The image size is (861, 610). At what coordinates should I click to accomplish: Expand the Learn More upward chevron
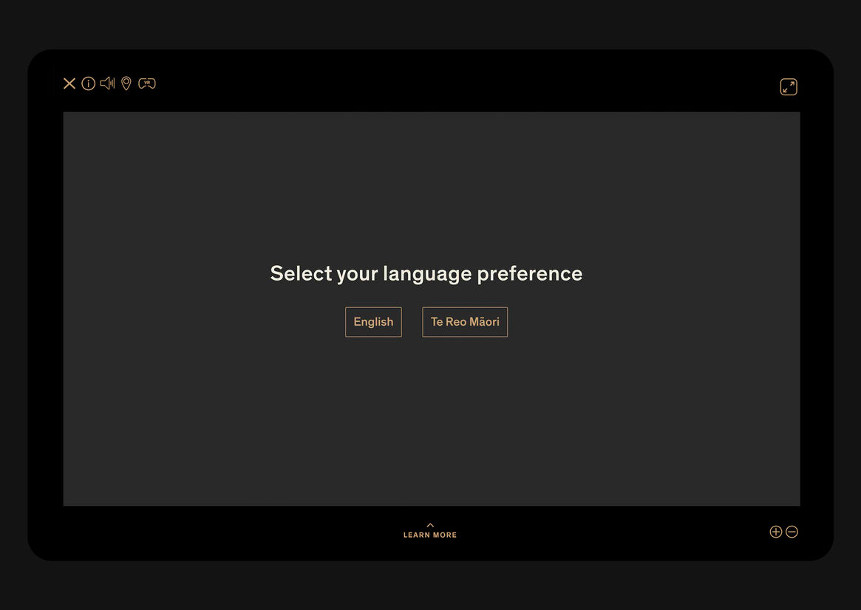(x=430, y=525)
